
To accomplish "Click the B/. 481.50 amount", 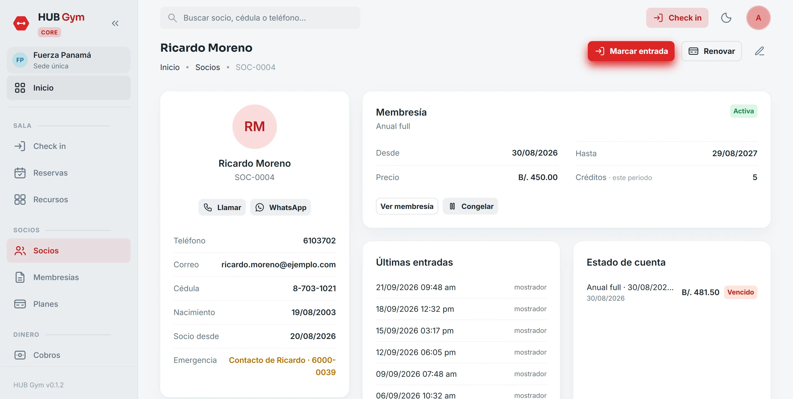I will click(700, 292).
